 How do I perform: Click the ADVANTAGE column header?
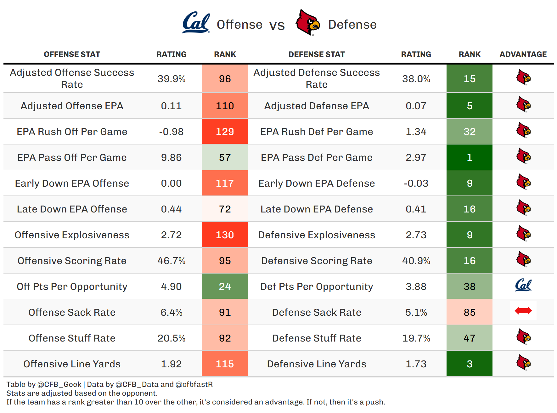(523, 54)
